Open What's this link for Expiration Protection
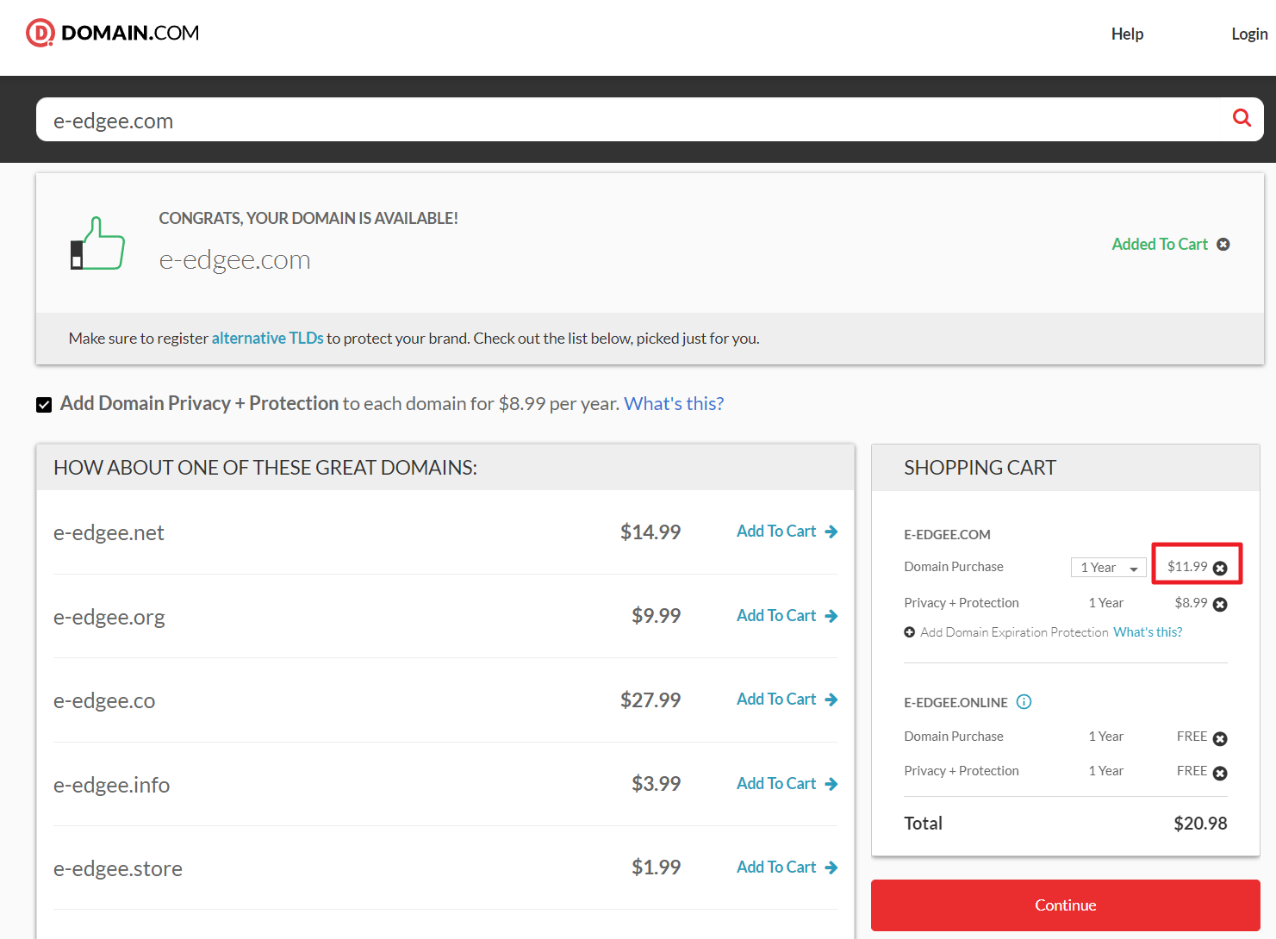Viewport: 1276px width, 939px height. click(x=1148, y=632)
